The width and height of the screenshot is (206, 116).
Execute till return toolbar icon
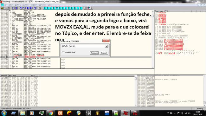pyautogui.click(x=35, y=8)
